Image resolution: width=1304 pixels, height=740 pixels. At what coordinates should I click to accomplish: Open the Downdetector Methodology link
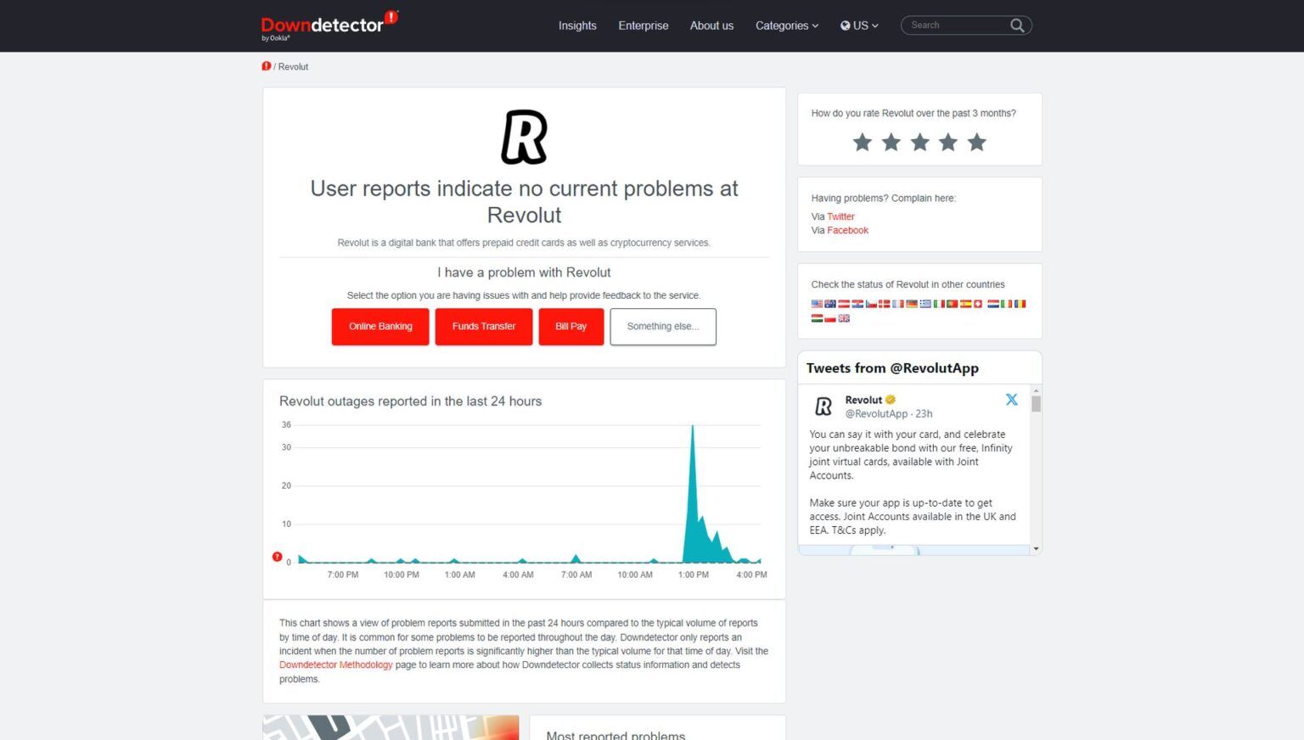click(335, 665)
